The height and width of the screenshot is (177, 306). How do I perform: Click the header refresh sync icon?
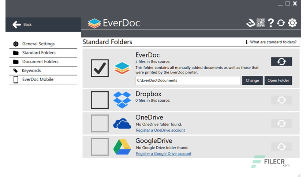coord(281,23)
